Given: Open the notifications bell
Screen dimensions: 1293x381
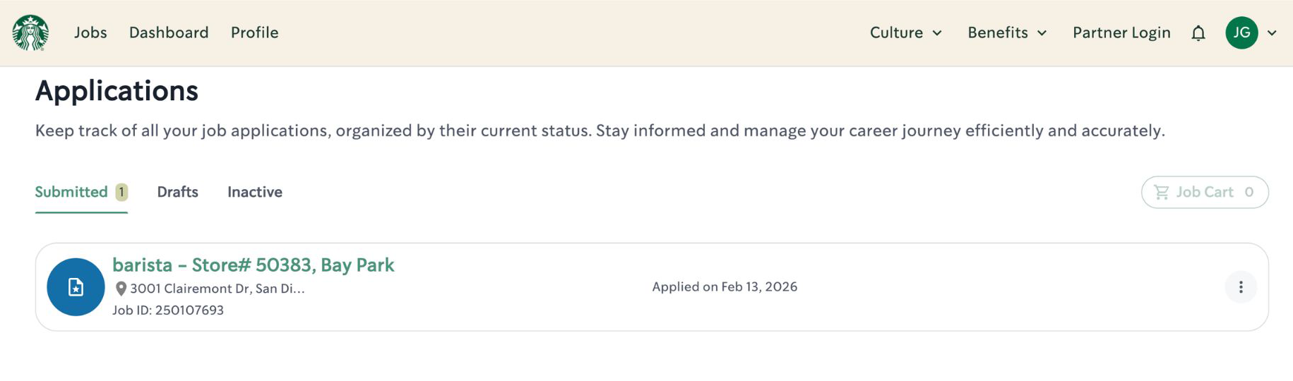Looking at the screenshot, I should coord(1198,33).
